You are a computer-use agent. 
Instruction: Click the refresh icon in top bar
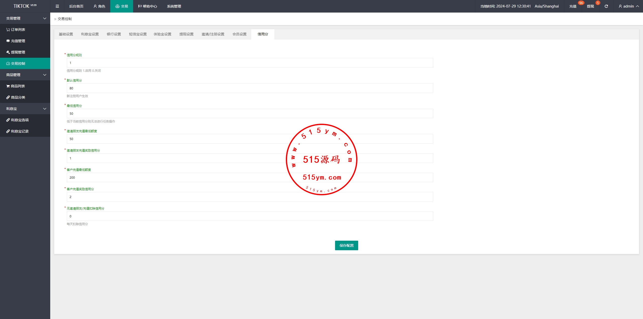pyautogui.click(x=606, y=6)
